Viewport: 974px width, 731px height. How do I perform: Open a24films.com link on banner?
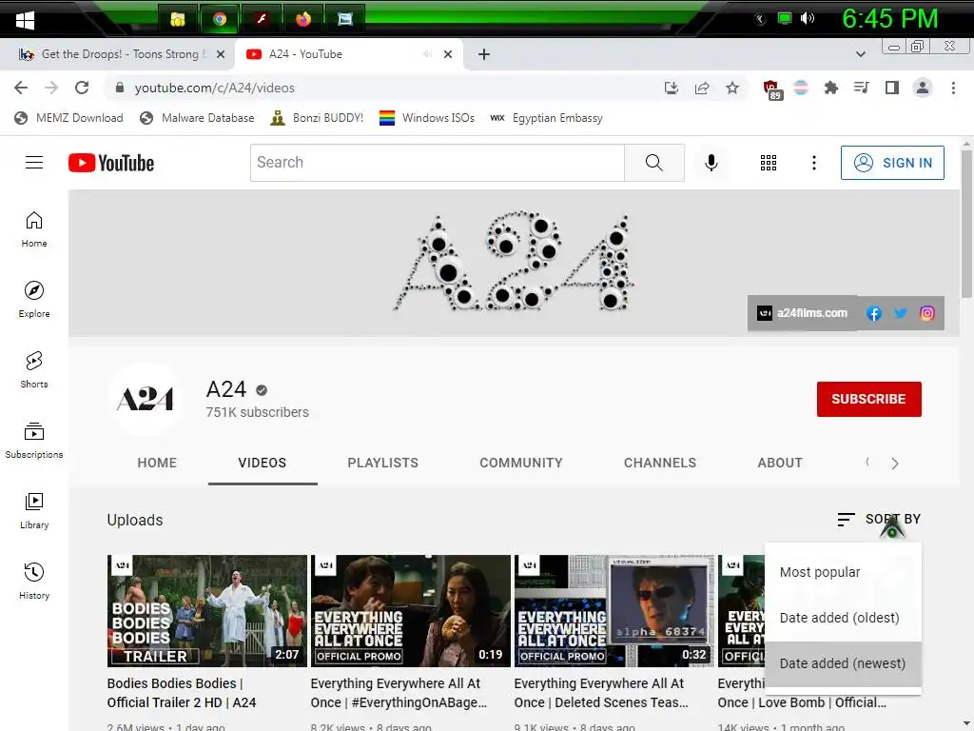point(802,313)
